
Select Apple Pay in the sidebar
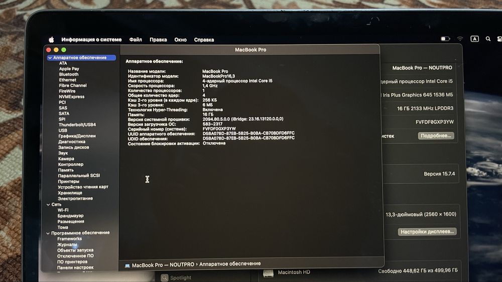point(69,69)
